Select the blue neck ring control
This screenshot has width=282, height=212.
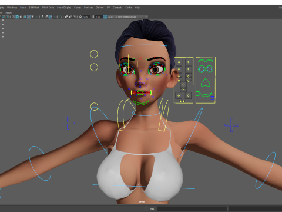pos(146,113)
